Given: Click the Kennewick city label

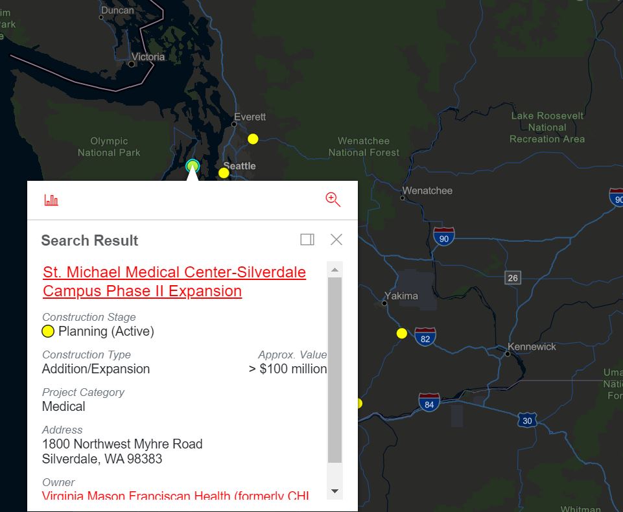Looking at the screenshot, I should pyautogui.click(x=532, y=347).
